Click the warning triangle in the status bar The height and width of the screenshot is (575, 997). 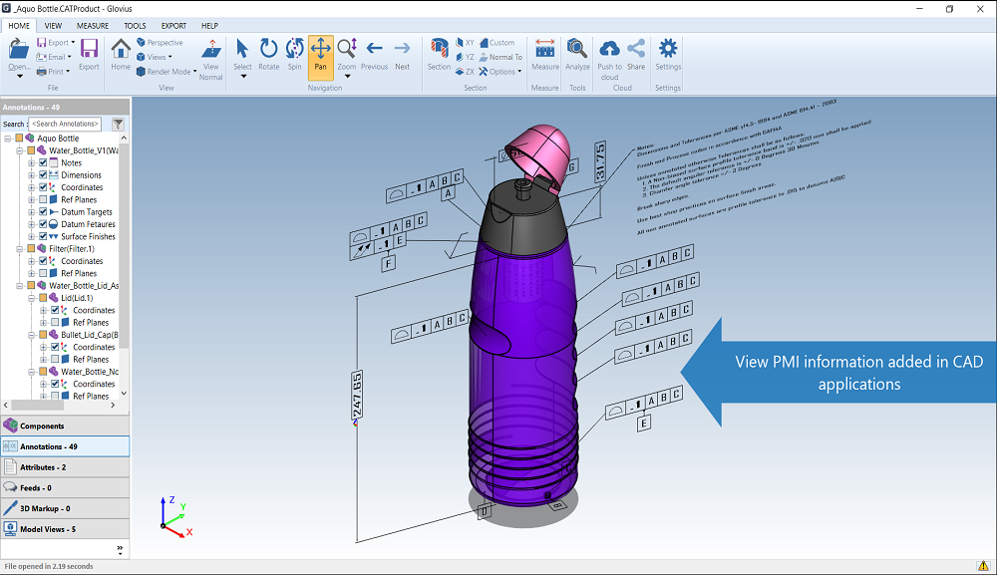pos(983,565)
